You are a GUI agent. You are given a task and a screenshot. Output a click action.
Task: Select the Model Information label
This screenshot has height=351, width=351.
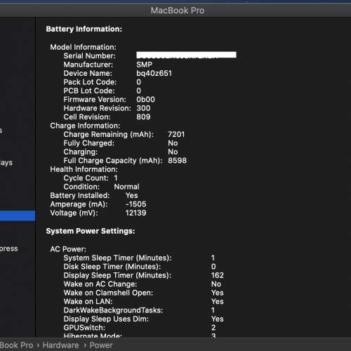coord(83,47)
